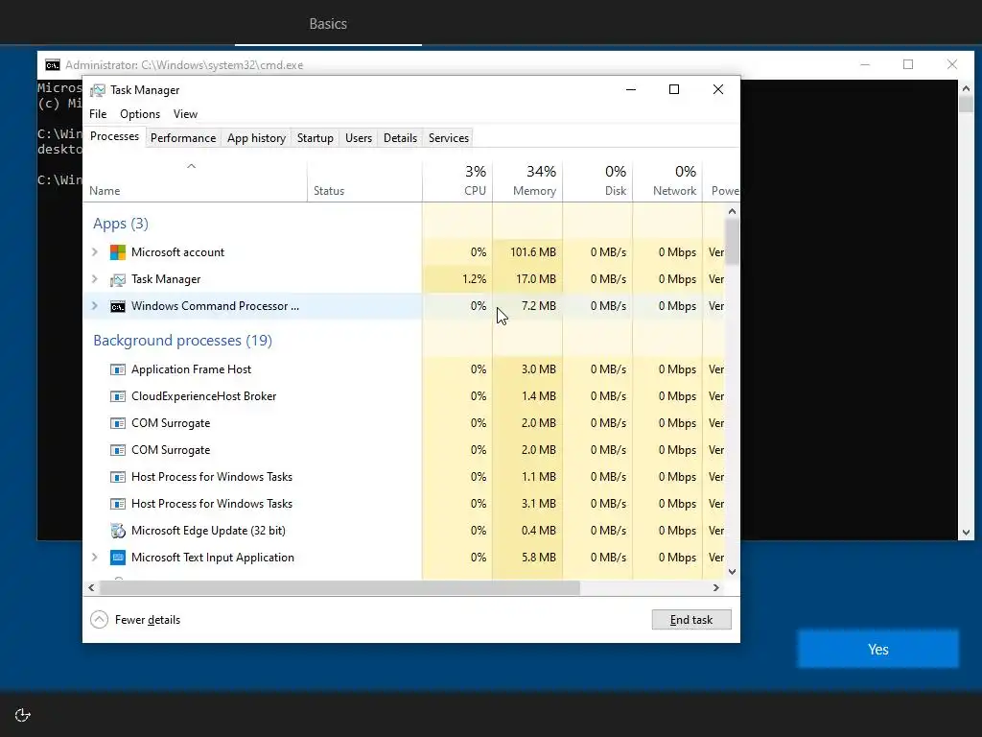Click Task Manager horizontal scrollbar thumb
Viewport: 982px width, 737px height.
click(x=339, y=588)
